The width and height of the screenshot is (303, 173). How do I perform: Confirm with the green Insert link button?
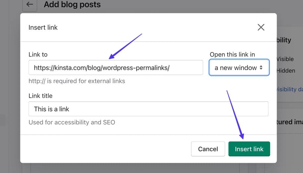tap(249, 149)
